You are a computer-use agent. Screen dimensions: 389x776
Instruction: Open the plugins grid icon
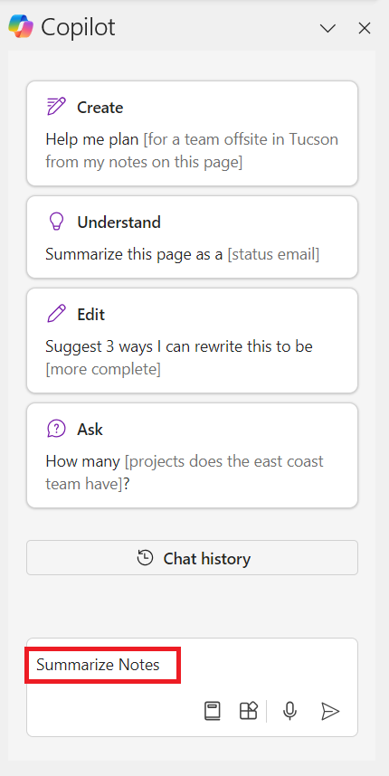tap(249, 711)
